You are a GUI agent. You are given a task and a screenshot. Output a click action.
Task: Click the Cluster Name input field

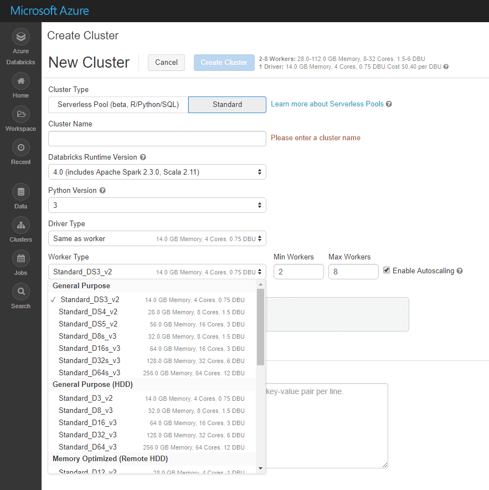pos(157,139)
